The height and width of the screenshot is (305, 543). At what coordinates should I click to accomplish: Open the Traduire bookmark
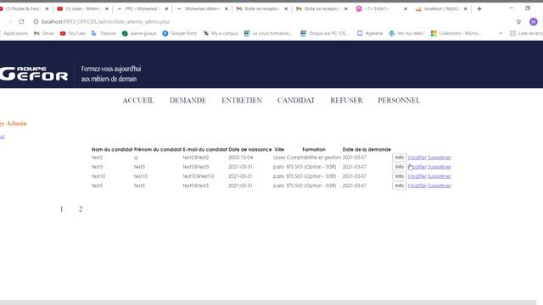tap(104, 33)
